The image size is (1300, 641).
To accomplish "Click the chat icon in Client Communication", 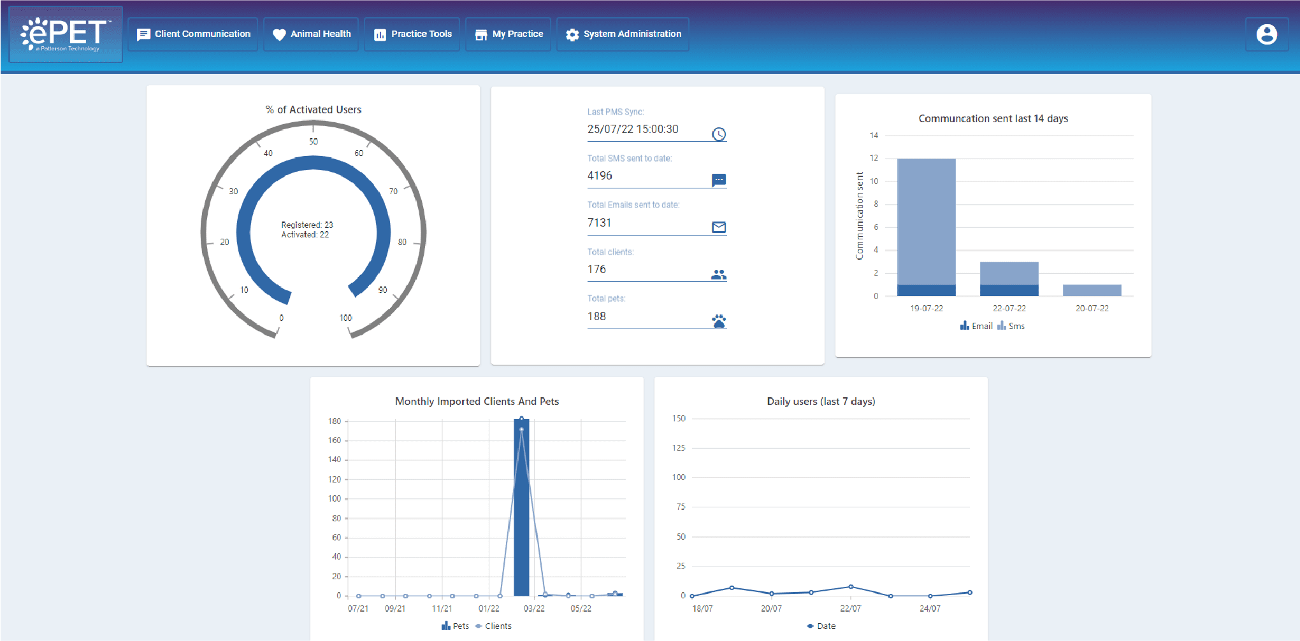I will pyautogui.click(x=144, y=34).
